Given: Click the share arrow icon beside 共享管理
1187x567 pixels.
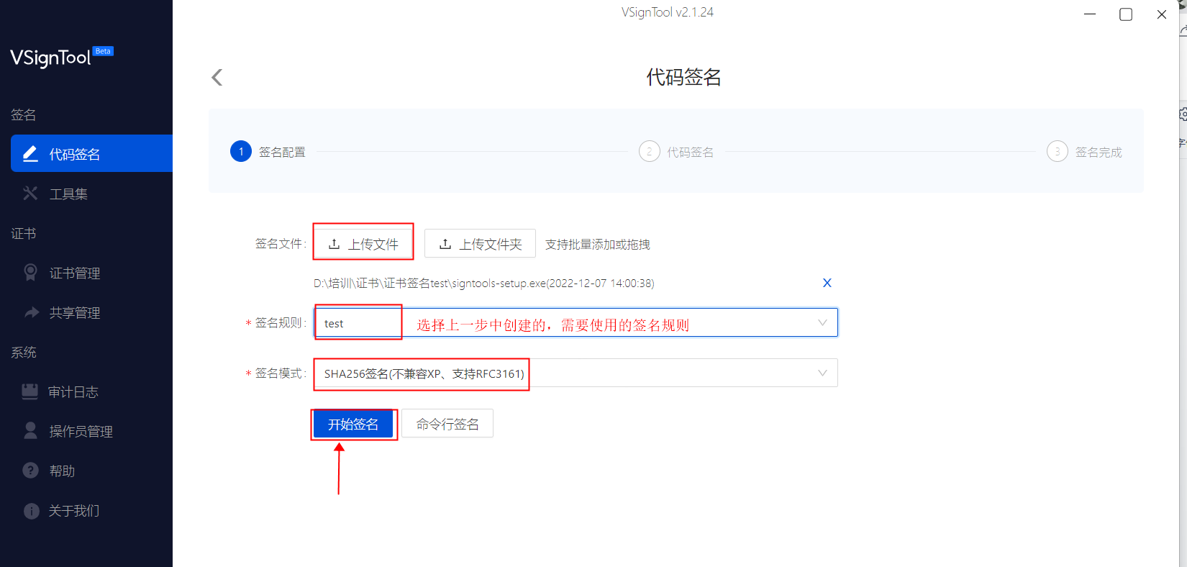Looking at the screenshot, I should coord(31,312).
